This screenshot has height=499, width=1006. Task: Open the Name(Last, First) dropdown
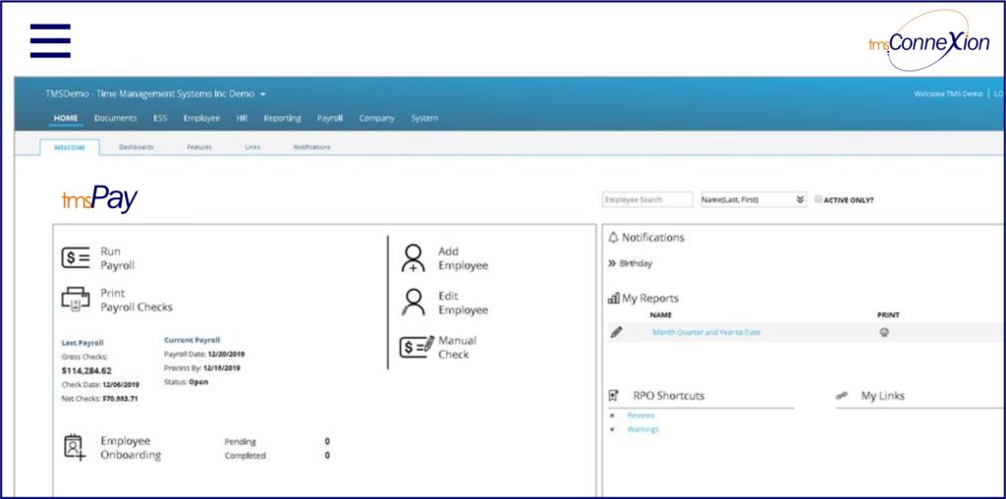coord(754,199)
